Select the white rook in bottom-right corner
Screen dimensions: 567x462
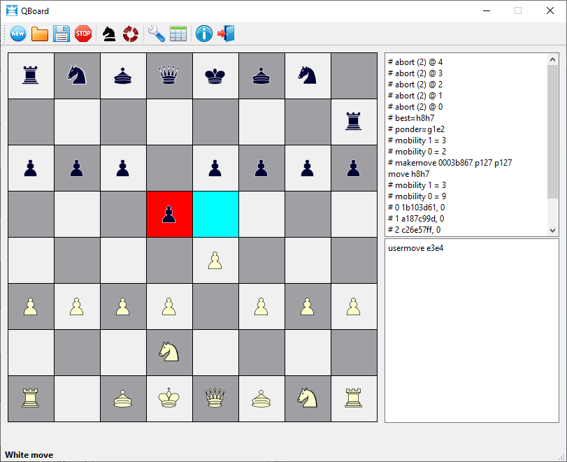[x=354, y=398]
